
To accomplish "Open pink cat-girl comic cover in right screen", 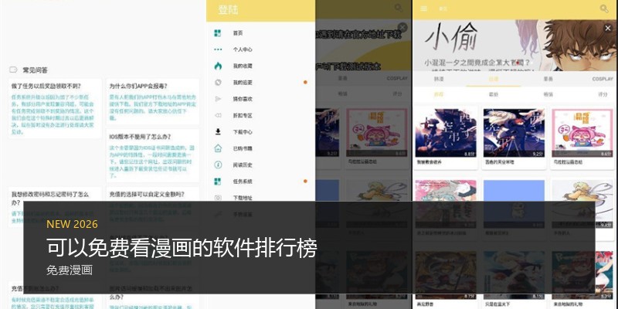I will pyautogui.click(x=582, y=133).
